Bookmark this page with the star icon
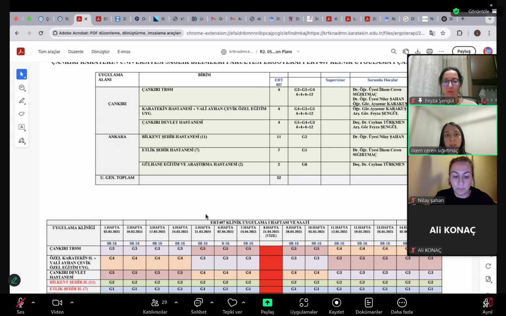Viewport: 506px width, 316px height. pos(443,33)
